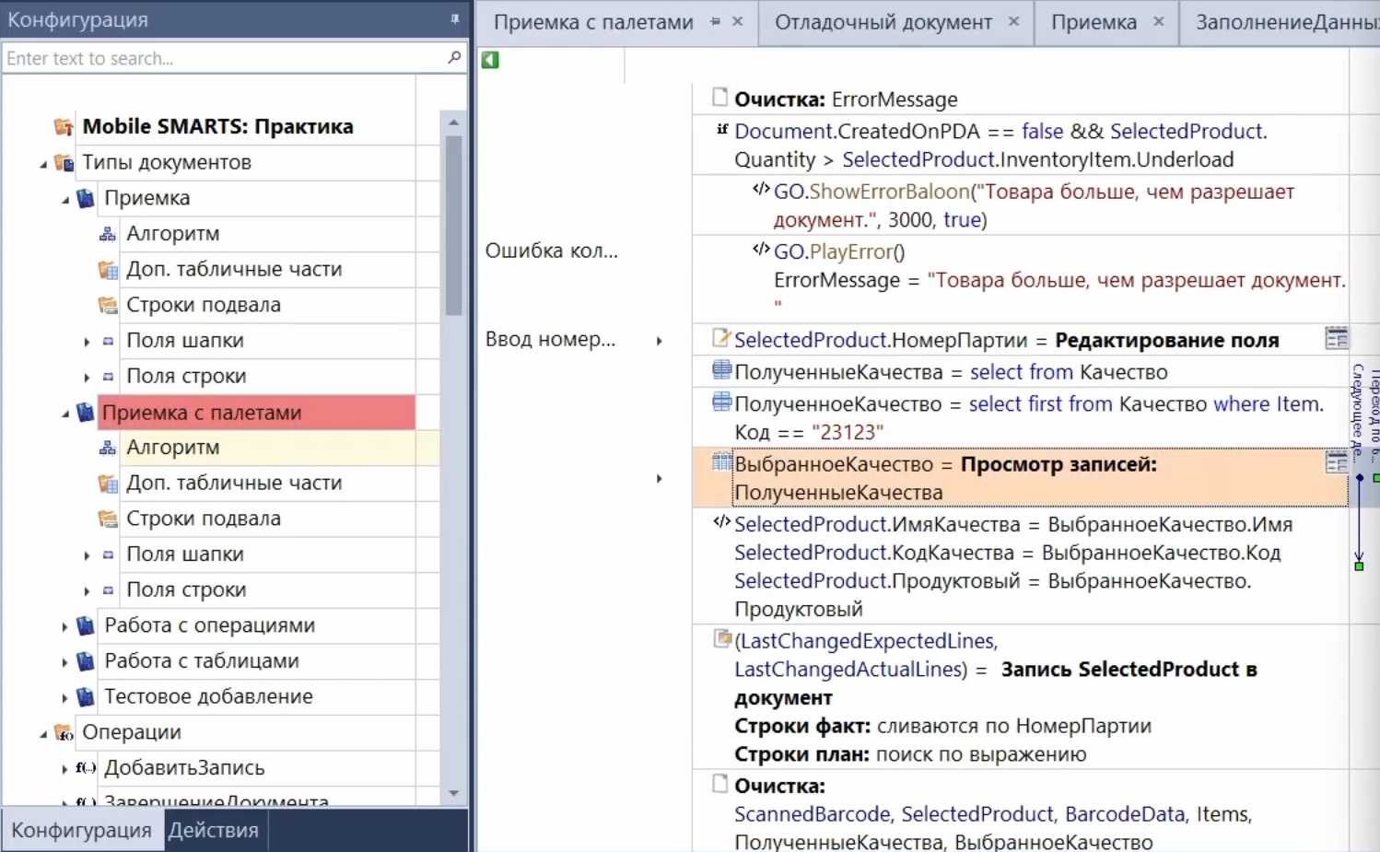
Task: Expand Поля шапки under Приемка с палетами
Action: pos(88,555)
